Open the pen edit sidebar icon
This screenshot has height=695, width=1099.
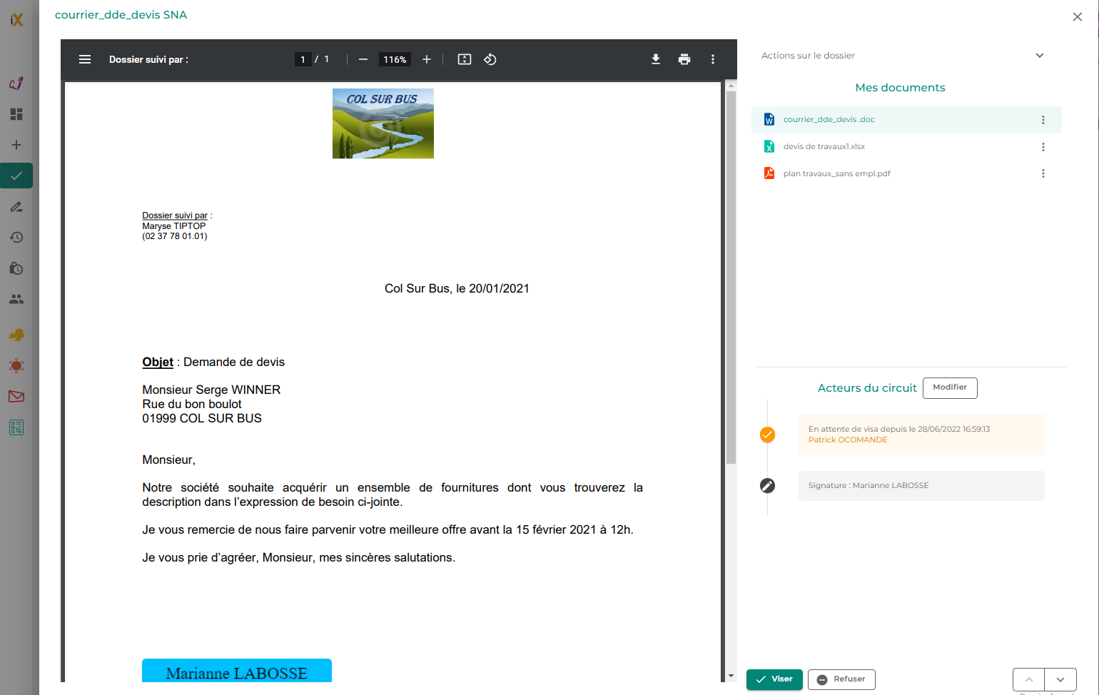[16, 207]
